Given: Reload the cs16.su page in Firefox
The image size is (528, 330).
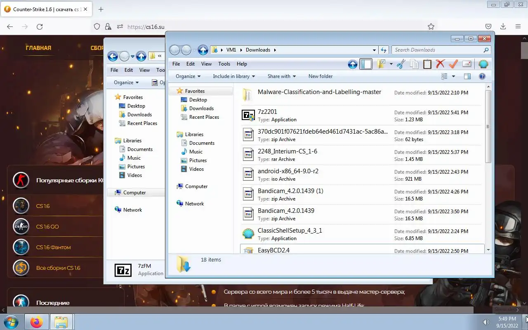Looking at the screenshot, I should coord(40,26).
